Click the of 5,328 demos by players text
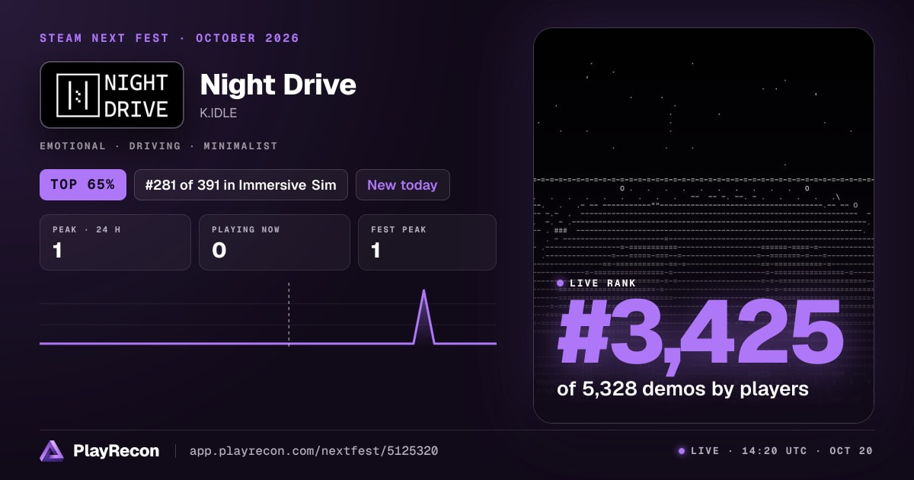Screen dimensions: 914x480 [x=682, y=389]
